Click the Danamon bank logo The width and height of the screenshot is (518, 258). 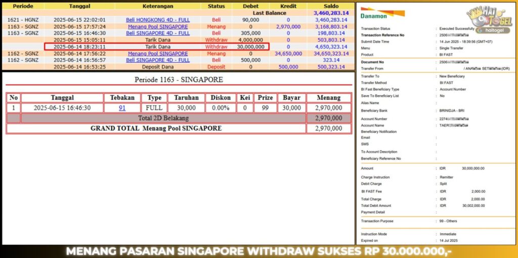[x=382, y=13]
